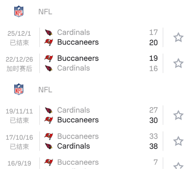Toggle favorite star for 19/11/11 game

point(178,115)
